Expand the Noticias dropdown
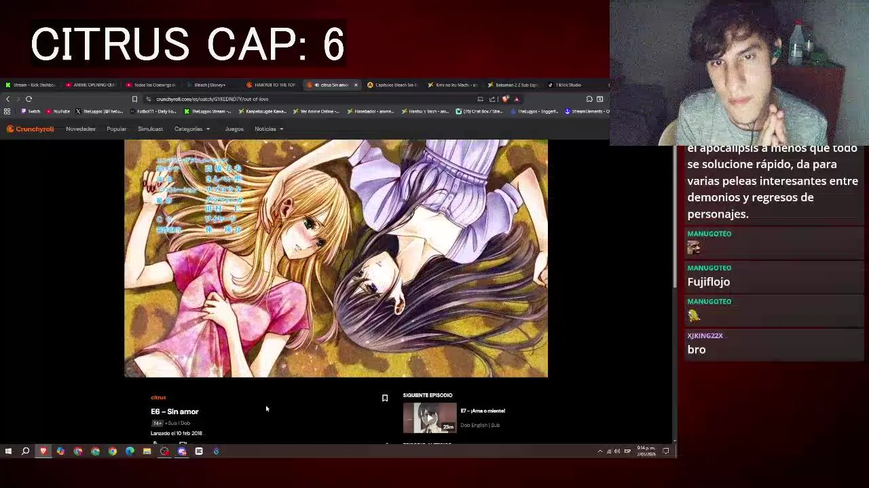The height and width of the screenshot is (488, 869). click(269, 129)
